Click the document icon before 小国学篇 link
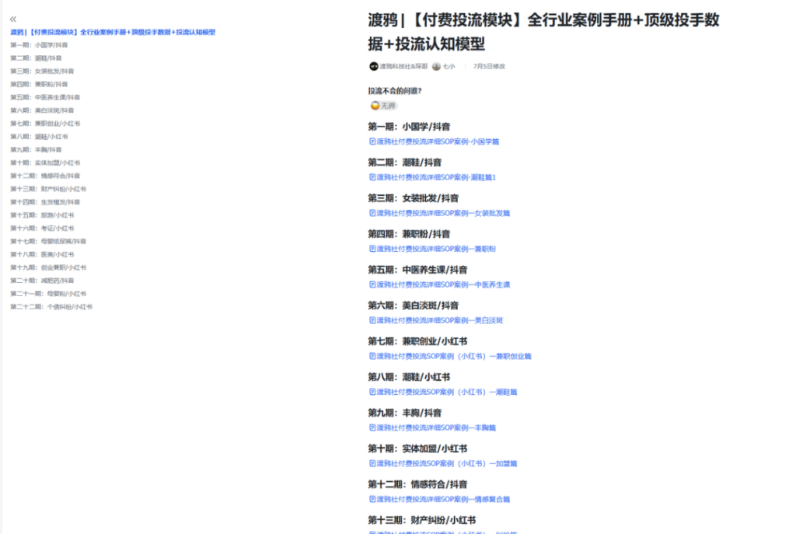The height and width of the screenshot is (534, 796). pyautogui.click(x=371, y=141)
